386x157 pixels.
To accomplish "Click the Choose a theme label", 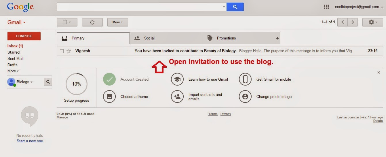I will point(134,97).
